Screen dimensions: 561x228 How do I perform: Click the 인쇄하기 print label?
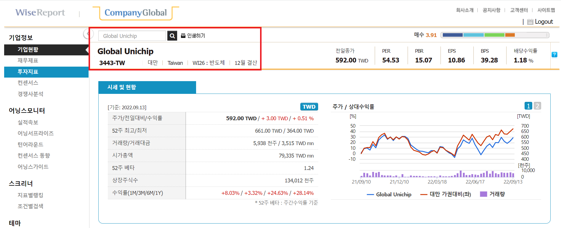click(x=196, y=36)
